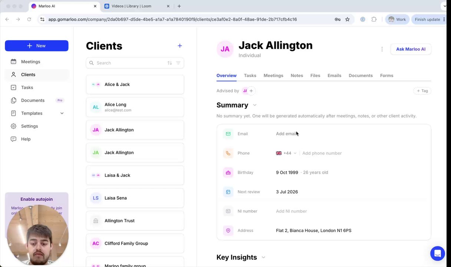Collapse the Summary section chevron
Screen dimensions: 451x267
(x=255, y=105)
